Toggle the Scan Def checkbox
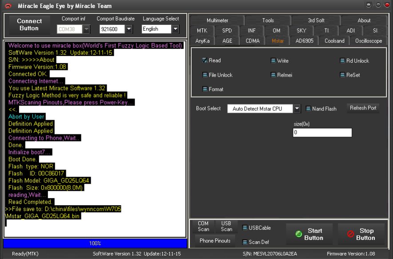Image resolution: width=393 pixels, height=259 pixels. click(245, 242)
